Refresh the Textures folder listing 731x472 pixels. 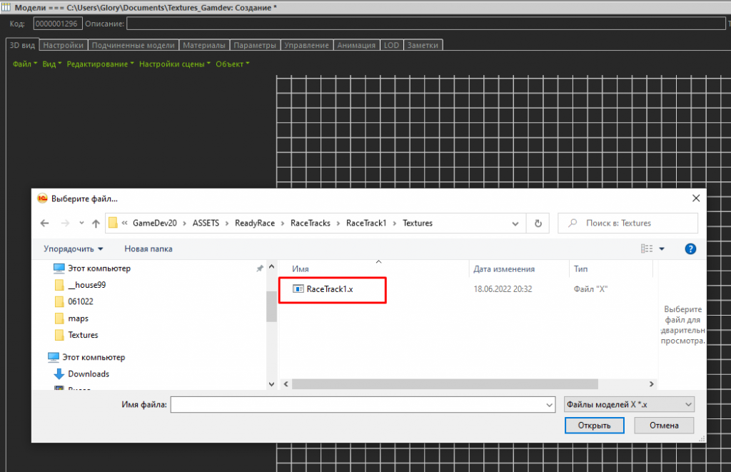pyautogui.click(x=538, y=224)
